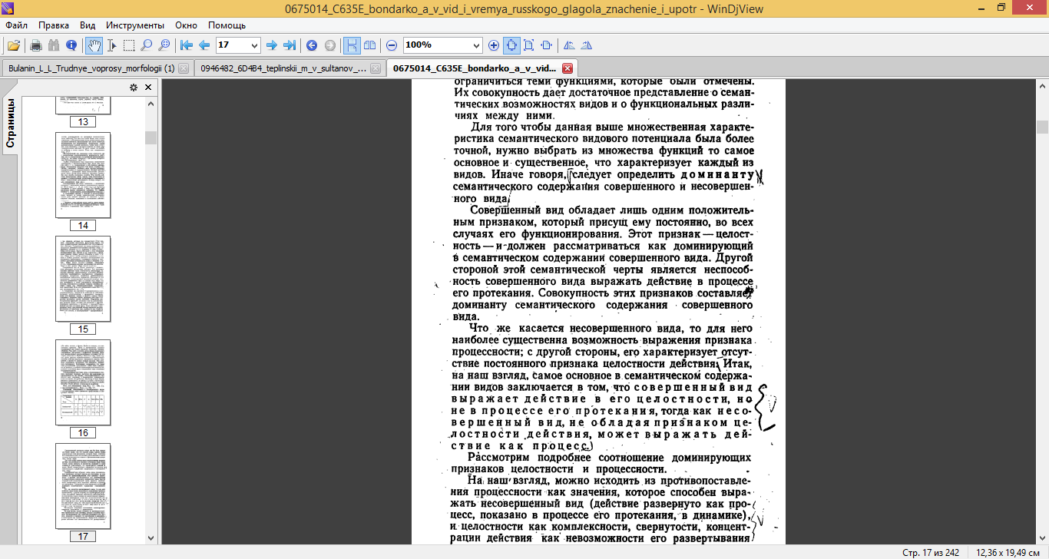Click the blue document info icon

click(x=71, y=45)
